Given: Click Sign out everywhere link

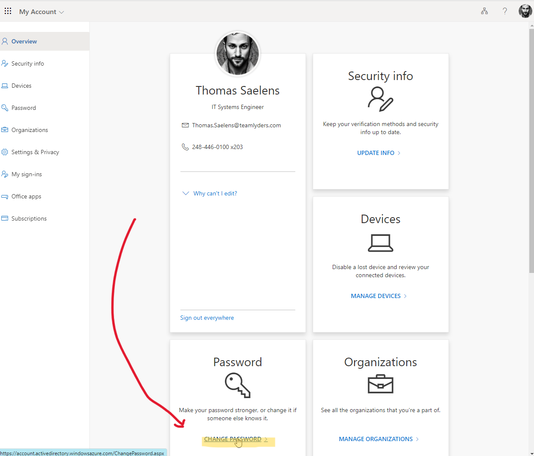Looking at the screenshot, I should point(207,318).
